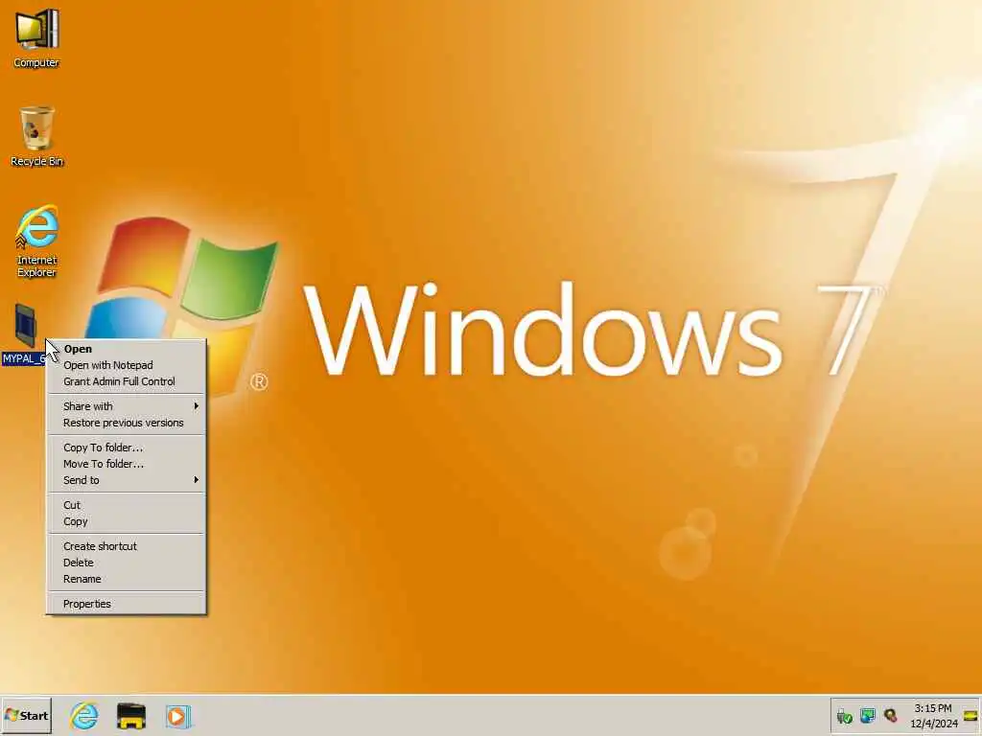Choose Open with Notepad
Image resolution: width=982 pixels, height=736 pixels.
(x=127, y=365)
